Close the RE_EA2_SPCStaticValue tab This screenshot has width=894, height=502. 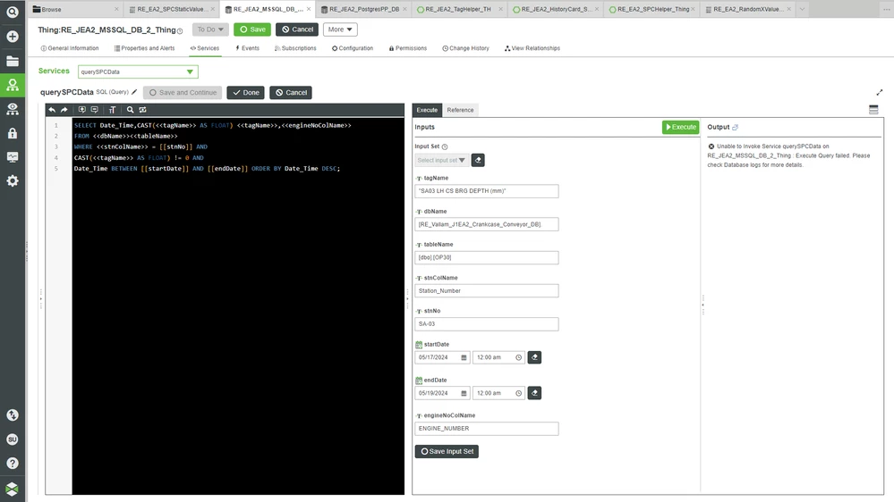[x=213, y=9]
